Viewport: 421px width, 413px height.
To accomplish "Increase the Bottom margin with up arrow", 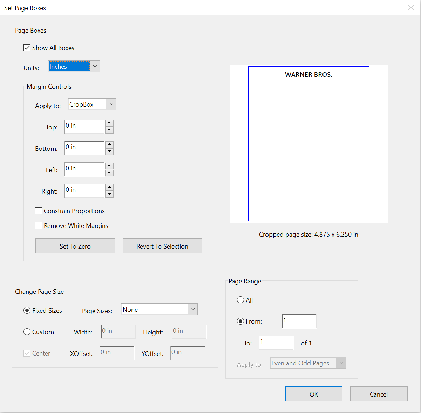I will pos(109,144).
